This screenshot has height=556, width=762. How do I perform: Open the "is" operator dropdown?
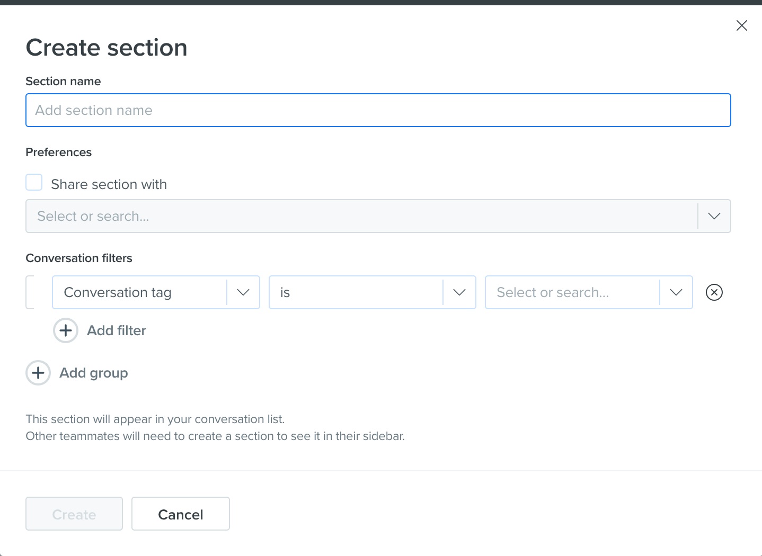(x=373, y=292)
